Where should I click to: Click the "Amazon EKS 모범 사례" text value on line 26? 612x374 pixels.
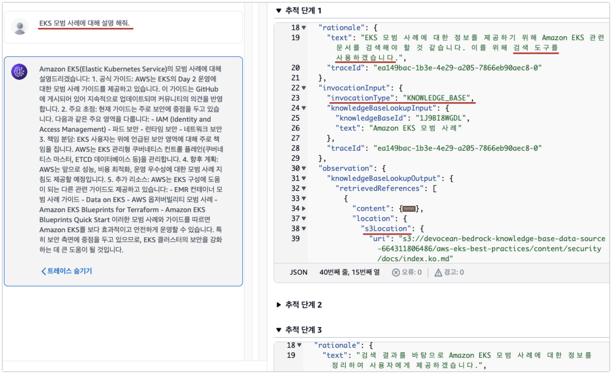click(415, 128)
